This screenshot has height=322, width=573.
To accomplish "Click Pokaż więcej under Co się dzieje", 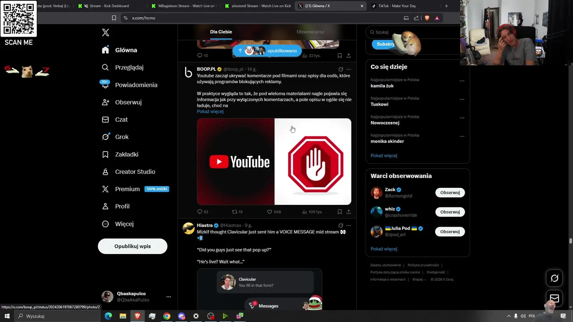I will tap(384, 156).
